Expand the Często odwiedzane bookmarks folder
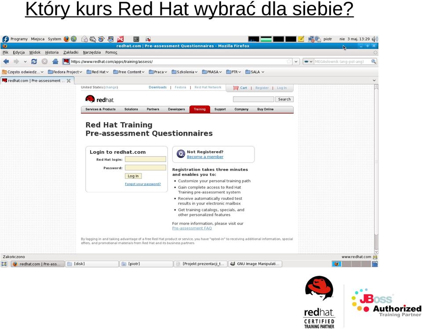The width and height of the screenshot is (422, 329). [22, 72]
